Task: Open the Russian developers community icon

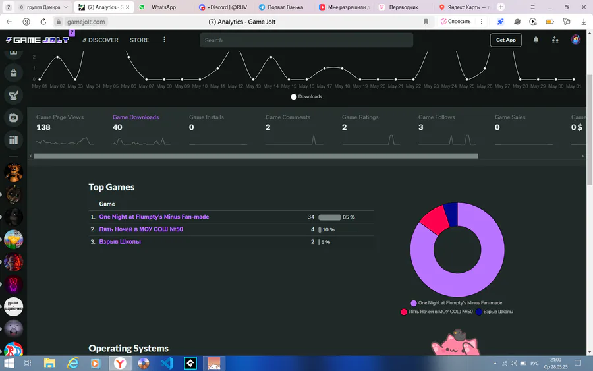Action: (14, 306)
